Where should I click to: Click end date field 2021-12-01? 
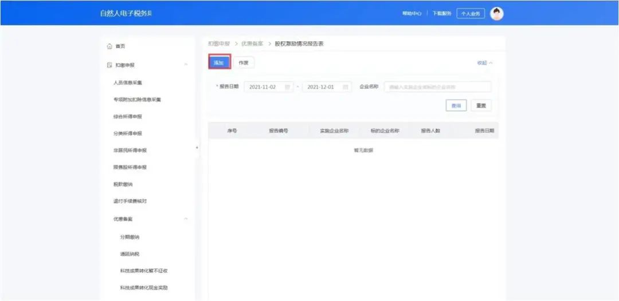[x=327, y=87]
